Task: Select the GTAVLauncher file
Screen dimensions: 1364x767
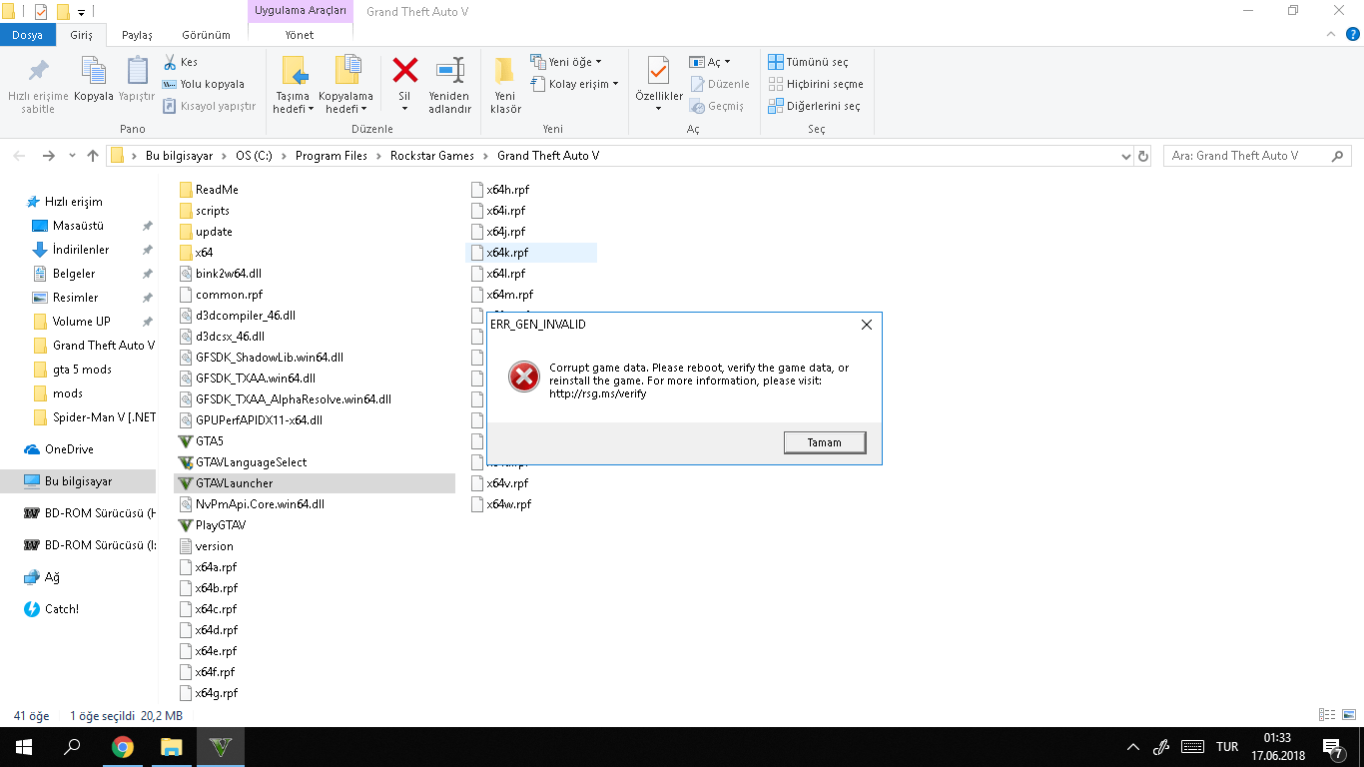Action: 315,483
